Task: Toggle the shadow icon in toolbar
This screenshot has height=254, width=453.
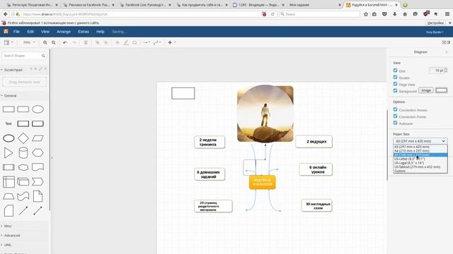Action: 134,42
